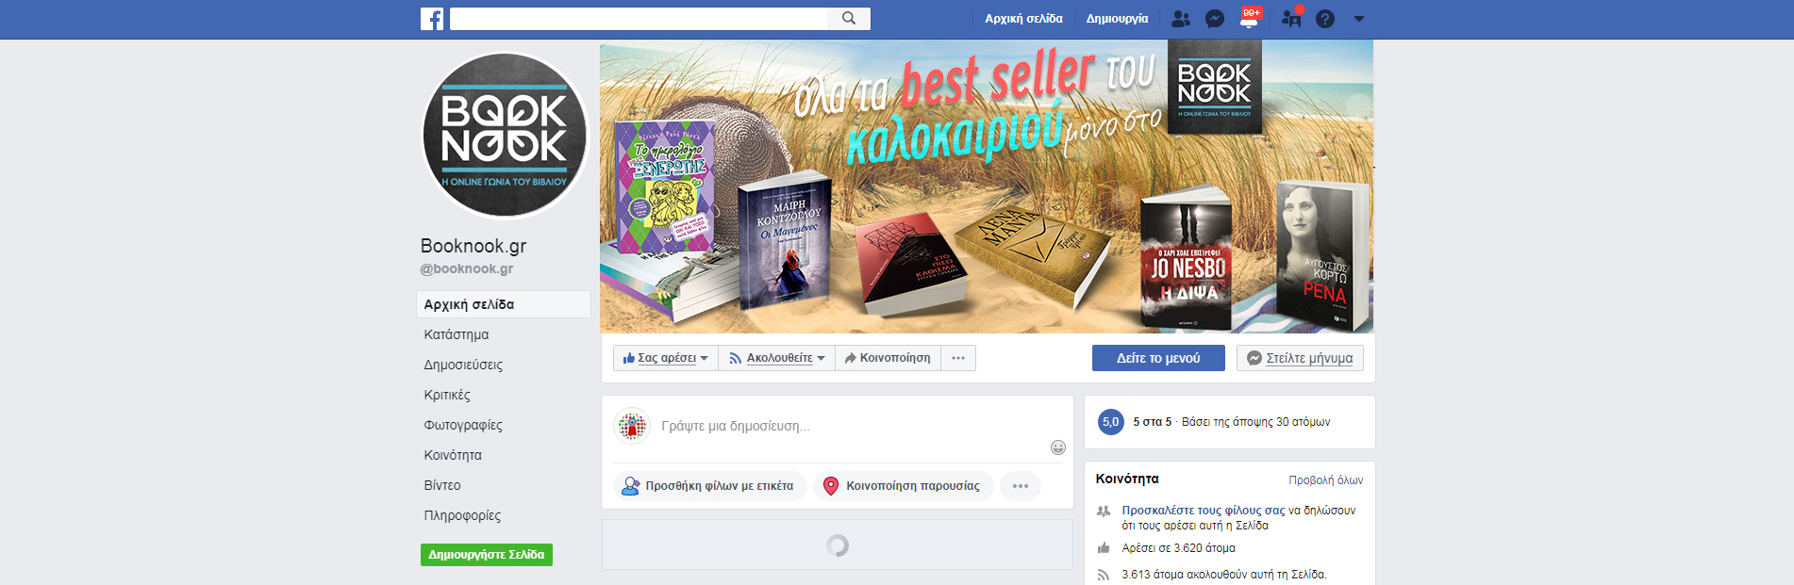Open 'Κριτικές' sidebar tab
This screenshot has width=1794, height=585.
[x=447, y=395]
